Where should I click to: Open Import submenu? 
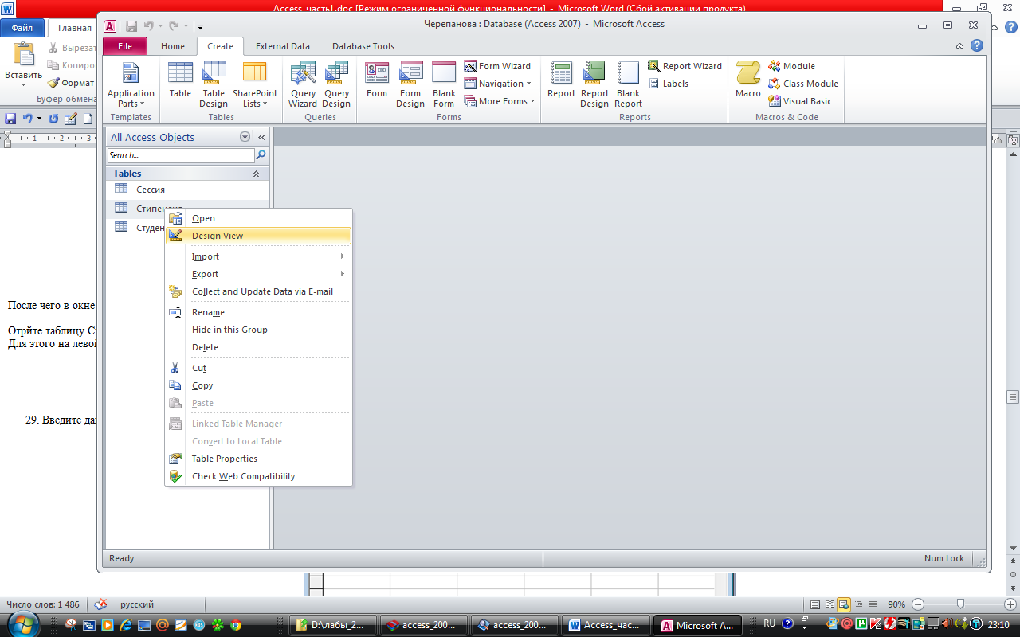(258, 256)
